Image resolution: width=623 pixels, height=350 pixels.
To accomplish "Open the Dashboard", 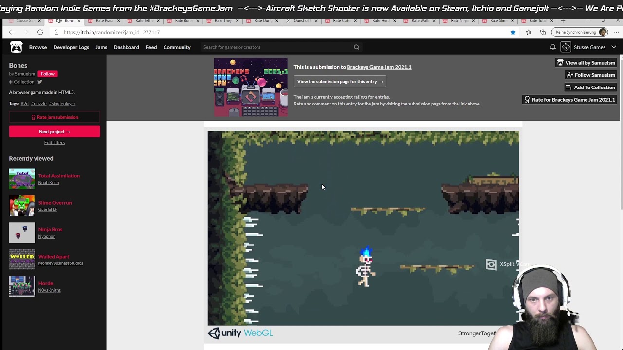I will [x=126, y=47].
